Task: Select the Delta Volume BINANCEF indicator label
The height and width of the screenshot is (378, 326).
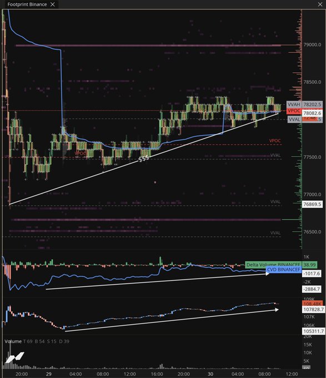Action: [273, 265]
